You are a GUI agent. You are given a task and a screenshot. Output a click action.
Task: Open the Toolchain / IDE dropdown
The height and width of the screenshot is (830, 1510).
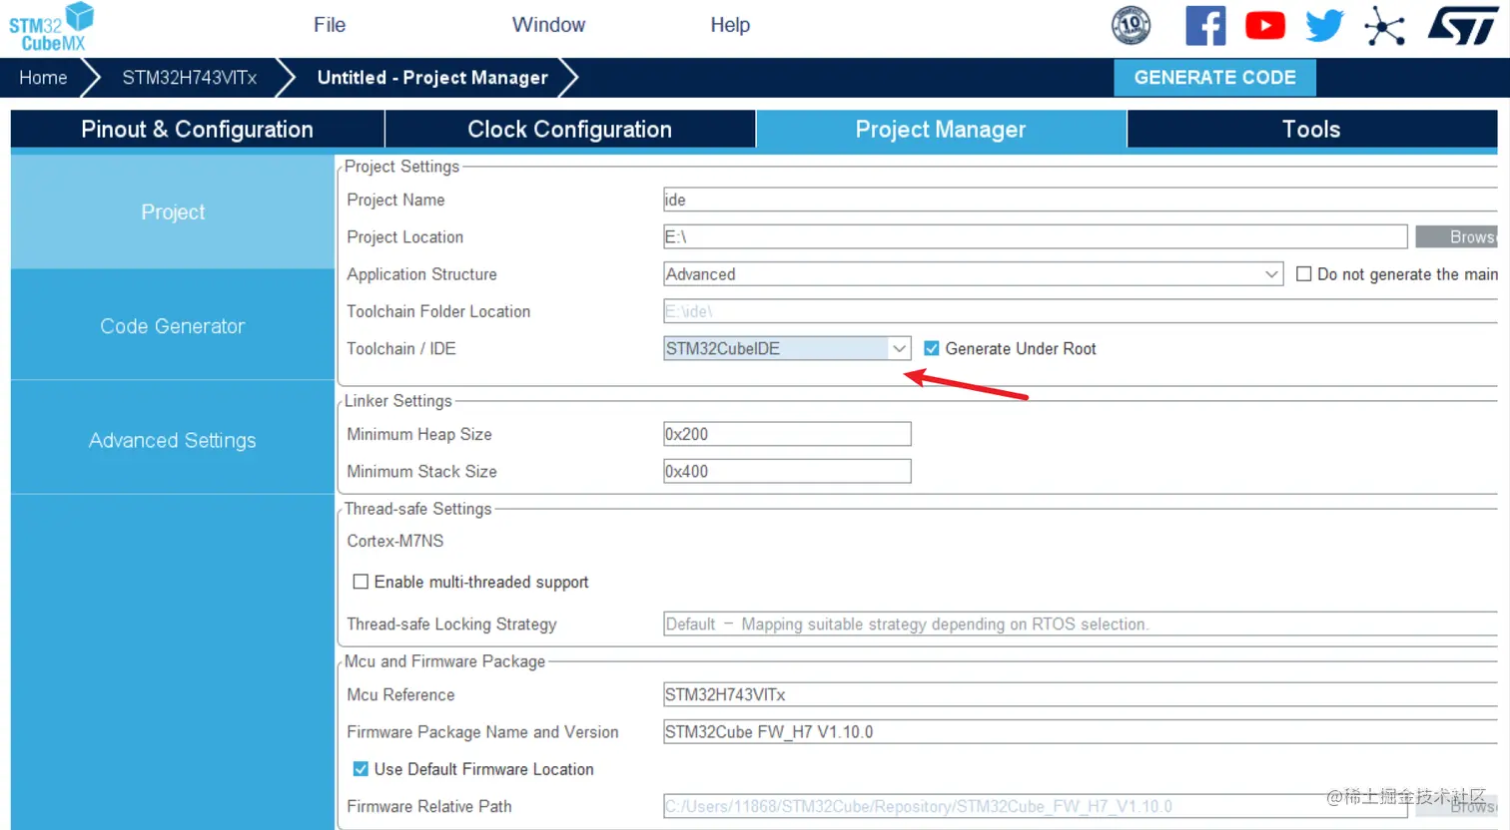click(x=787, y=348)
